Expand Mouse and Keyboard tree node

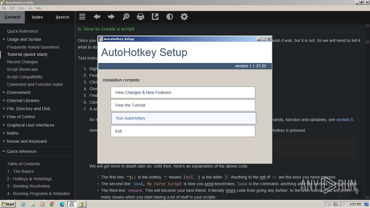[4, 141]
